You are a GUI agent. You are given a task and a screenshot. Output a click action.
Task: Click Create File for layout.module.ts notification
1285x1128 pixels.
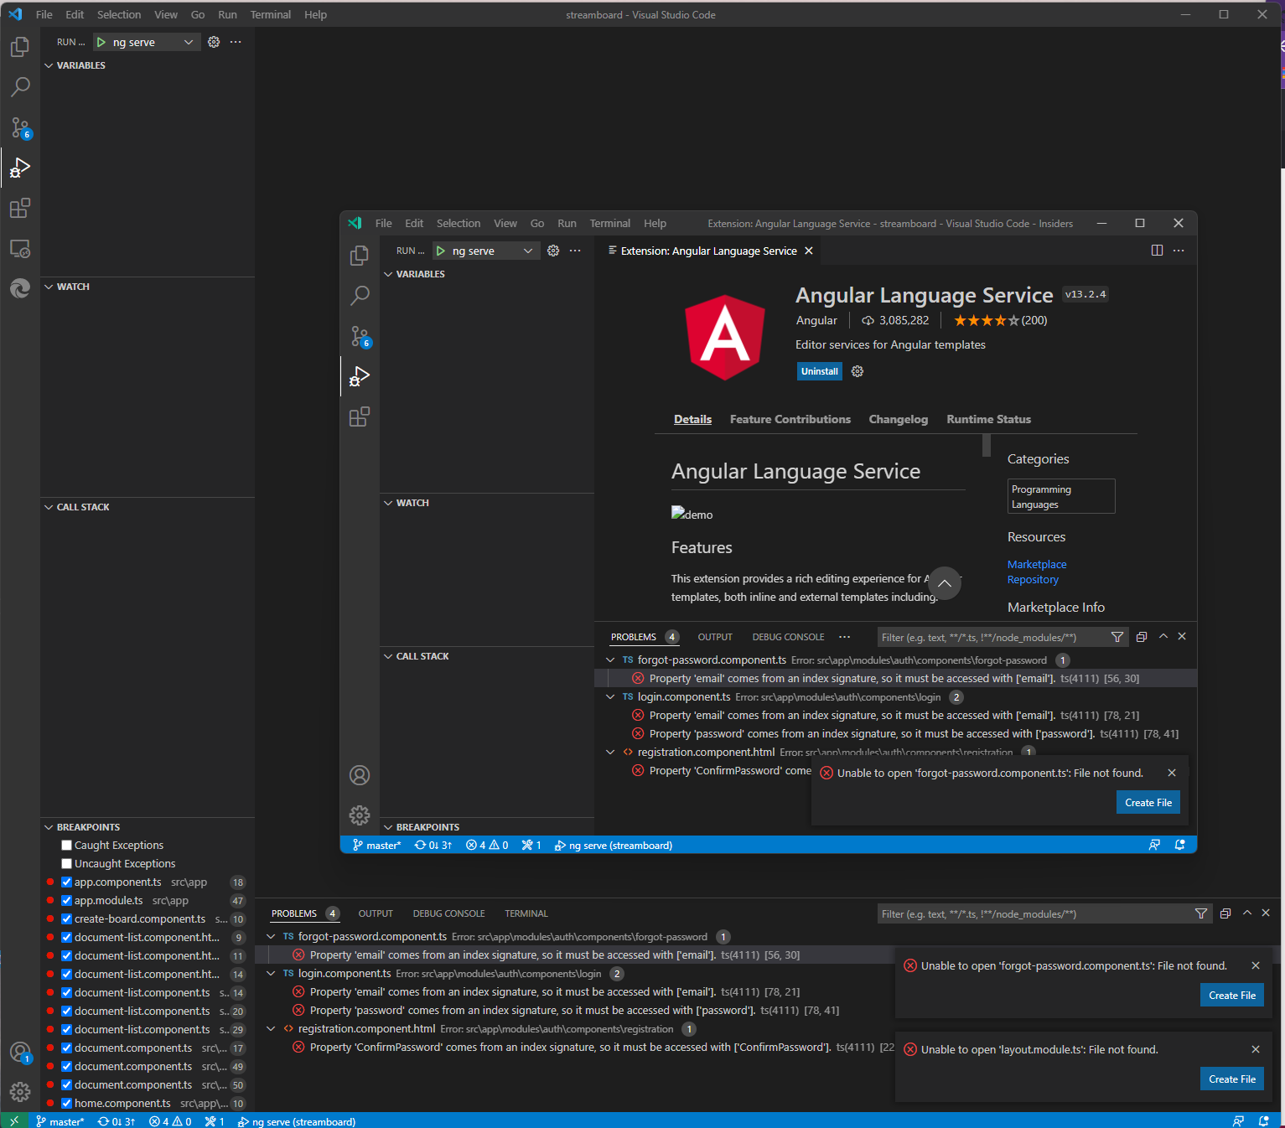point(1232,1079)
